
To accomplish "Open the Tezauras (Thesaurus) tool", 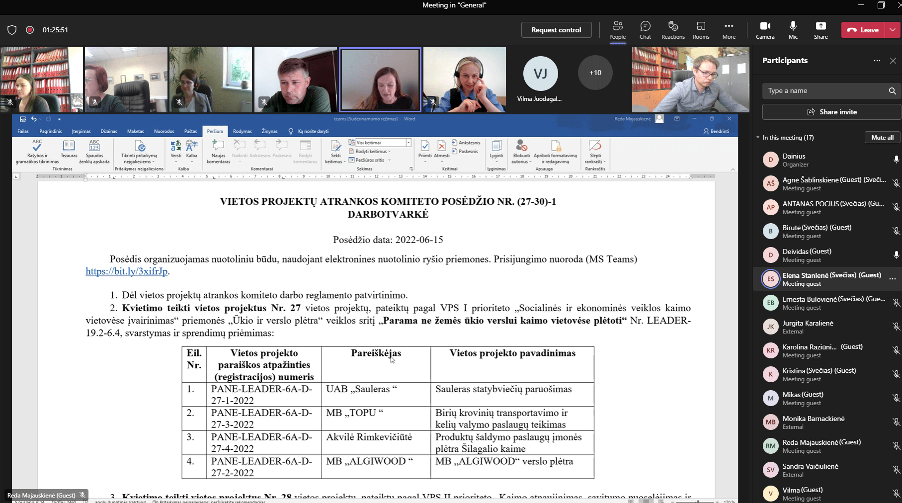I will (68, 151).
